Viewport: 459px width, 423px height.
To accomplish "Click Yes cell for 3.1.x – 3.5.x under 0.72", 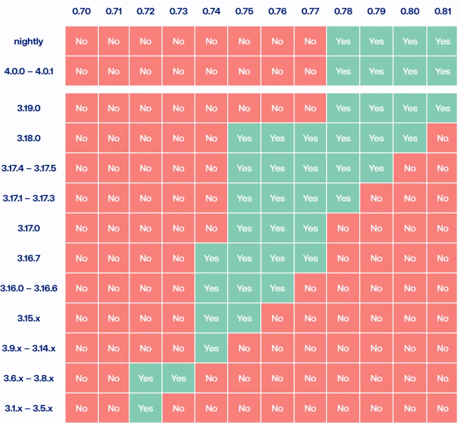I will tap(145, 408).
